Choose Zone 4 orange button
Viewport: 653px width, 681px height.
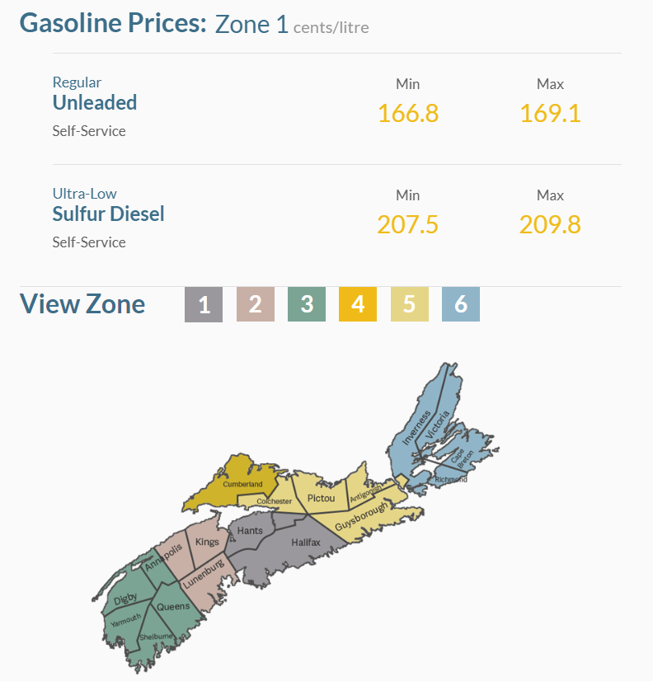click(358, 304)
